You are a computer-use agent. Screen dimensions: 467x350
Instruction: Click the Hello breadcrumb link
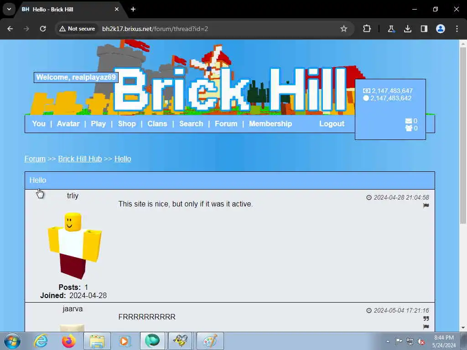123,159
